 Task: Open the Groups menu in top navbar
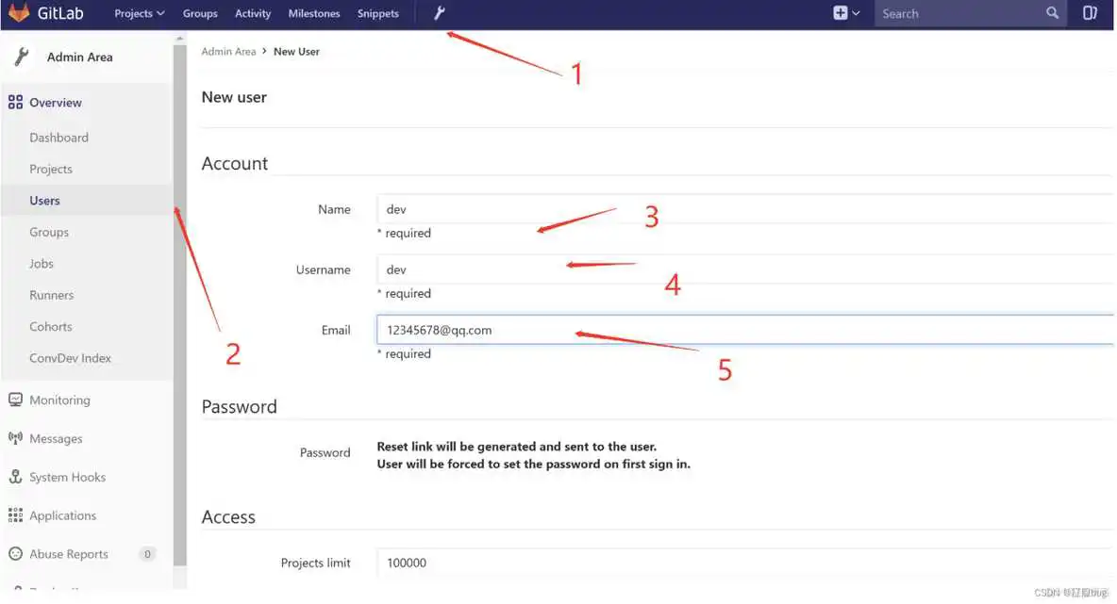click(x=200, y=13)
